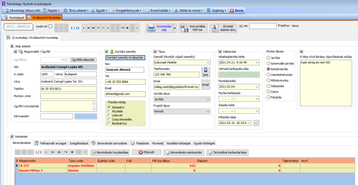Open Munkakezdés date dropdown
The width and height of the screenshot is (358, 185).
(x=257, y=87)
